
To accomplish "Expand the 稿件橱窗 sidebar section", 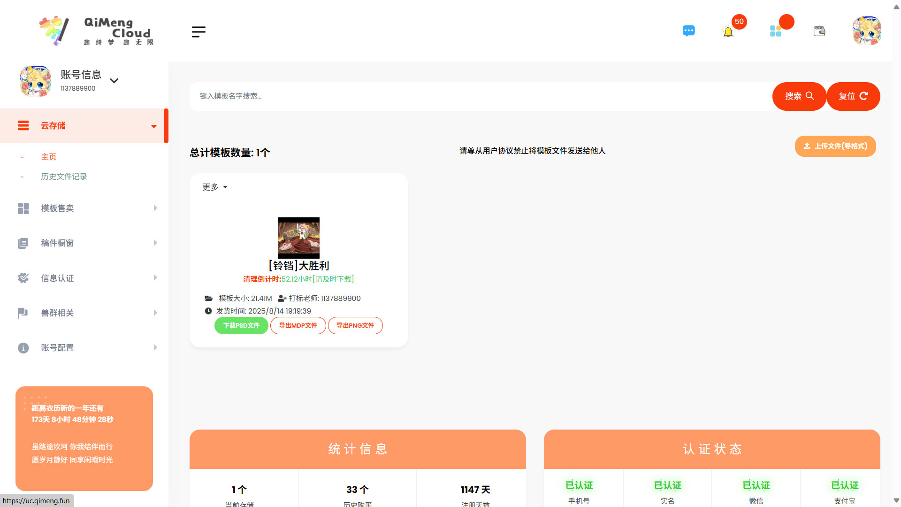I will click(155, 243).
